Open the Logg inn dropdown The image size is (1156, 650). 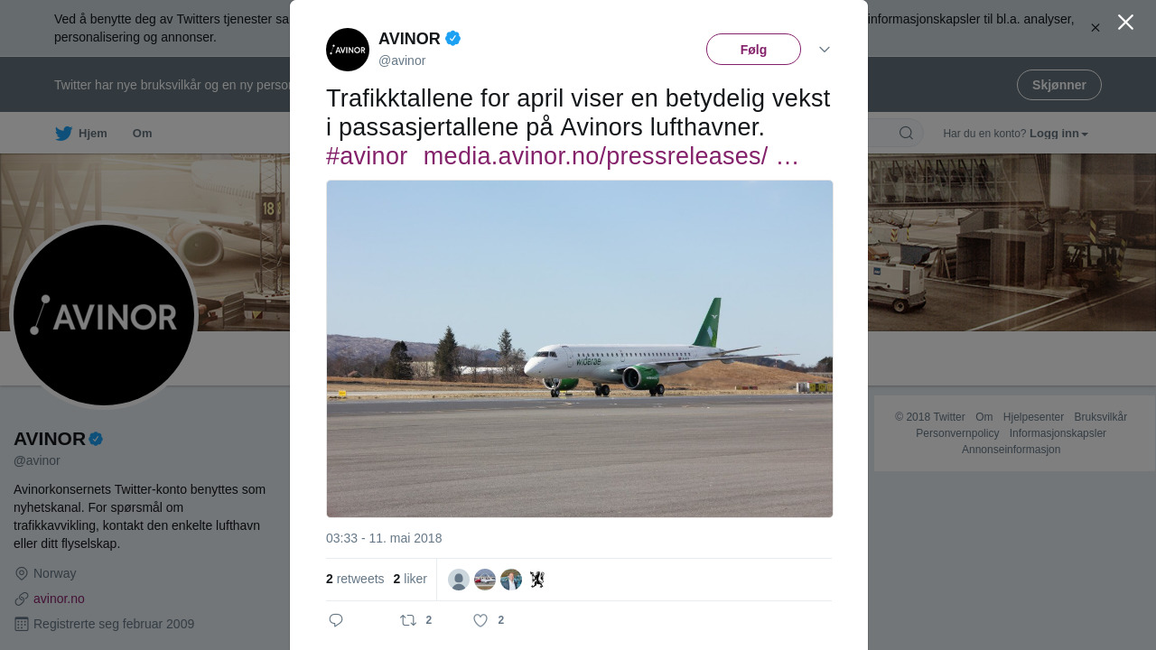coord(1058,134)
